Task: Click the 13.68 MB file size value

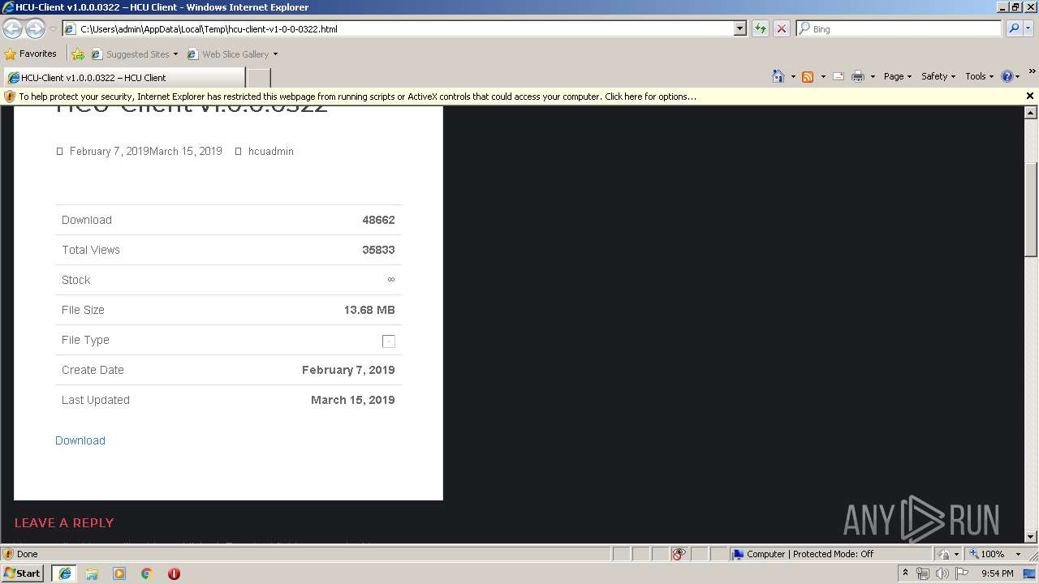Action: tap(369, 310)
